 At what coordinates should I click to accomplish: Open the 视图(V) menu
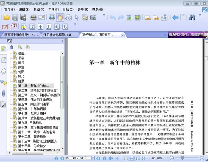pos(39,10)
